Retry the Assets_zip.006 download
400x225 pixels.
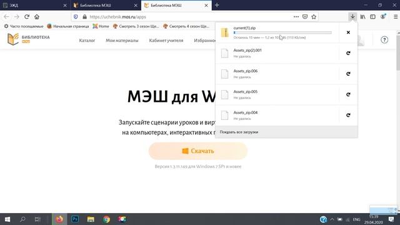click(348, 74)
